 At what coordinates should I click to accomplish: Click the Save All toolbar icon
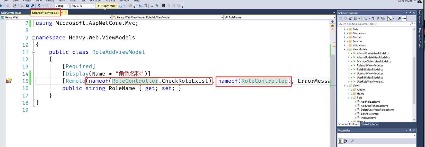coord(32,6)
